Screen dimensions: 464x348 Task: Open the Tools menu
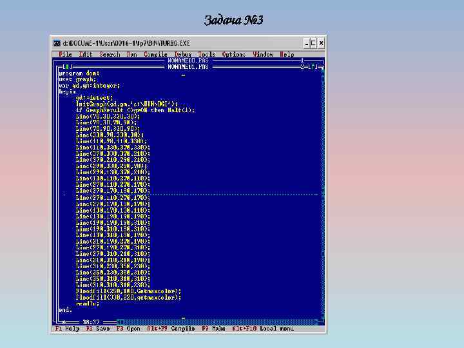[x=207, y=54]
